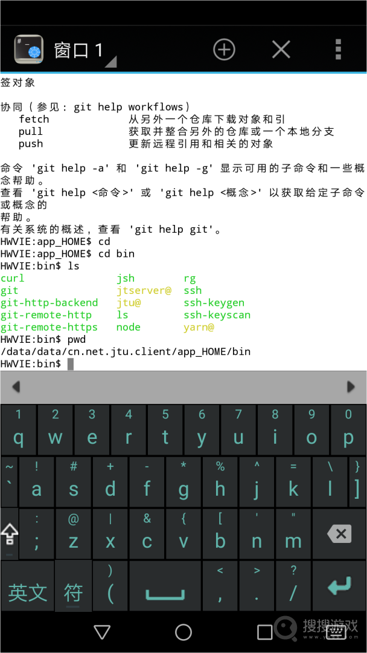This screenshot has width=367, height=653.
Task: Tap the p key
Action: [348, 429]
